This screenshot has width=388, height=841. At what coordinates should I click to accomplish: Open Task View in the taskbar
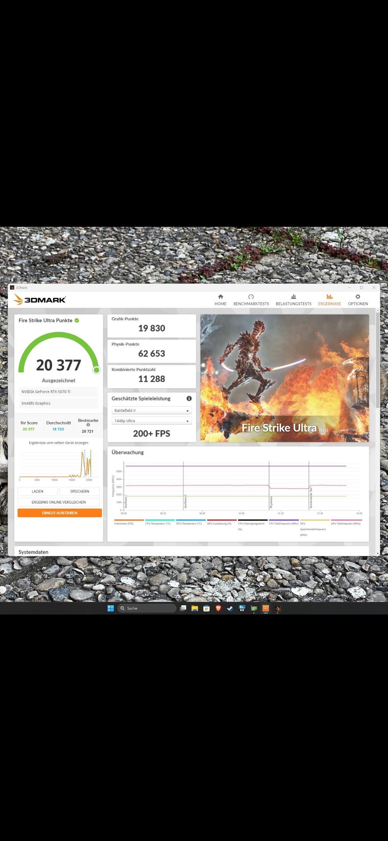click(x=183, y=608)
